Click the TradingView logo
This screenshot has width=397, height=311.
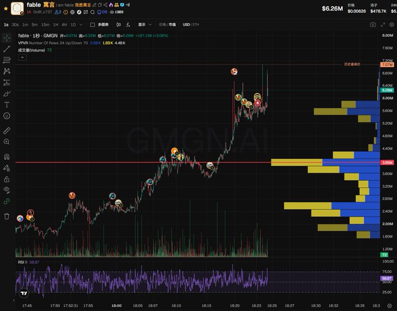(24, 293)
